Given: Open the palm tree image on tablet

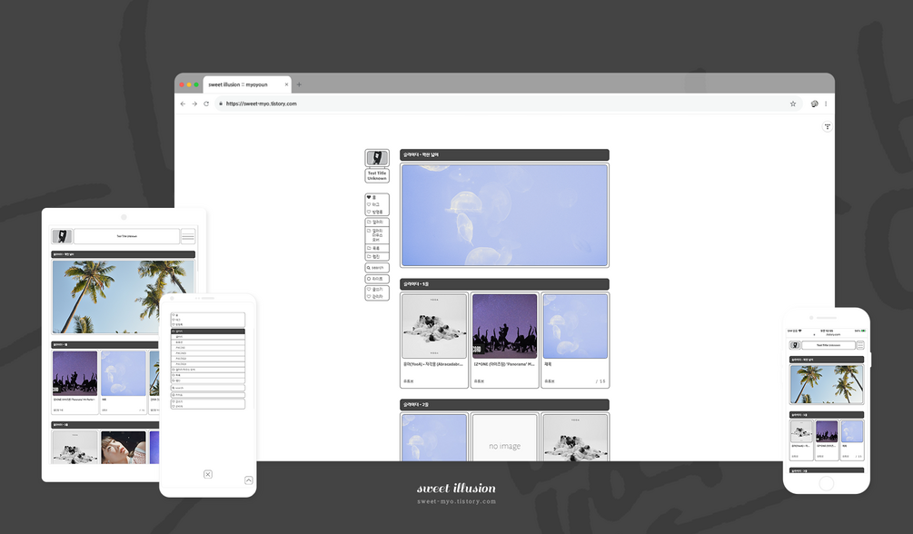Looking at the screenshot, I should tap(123, 297).
